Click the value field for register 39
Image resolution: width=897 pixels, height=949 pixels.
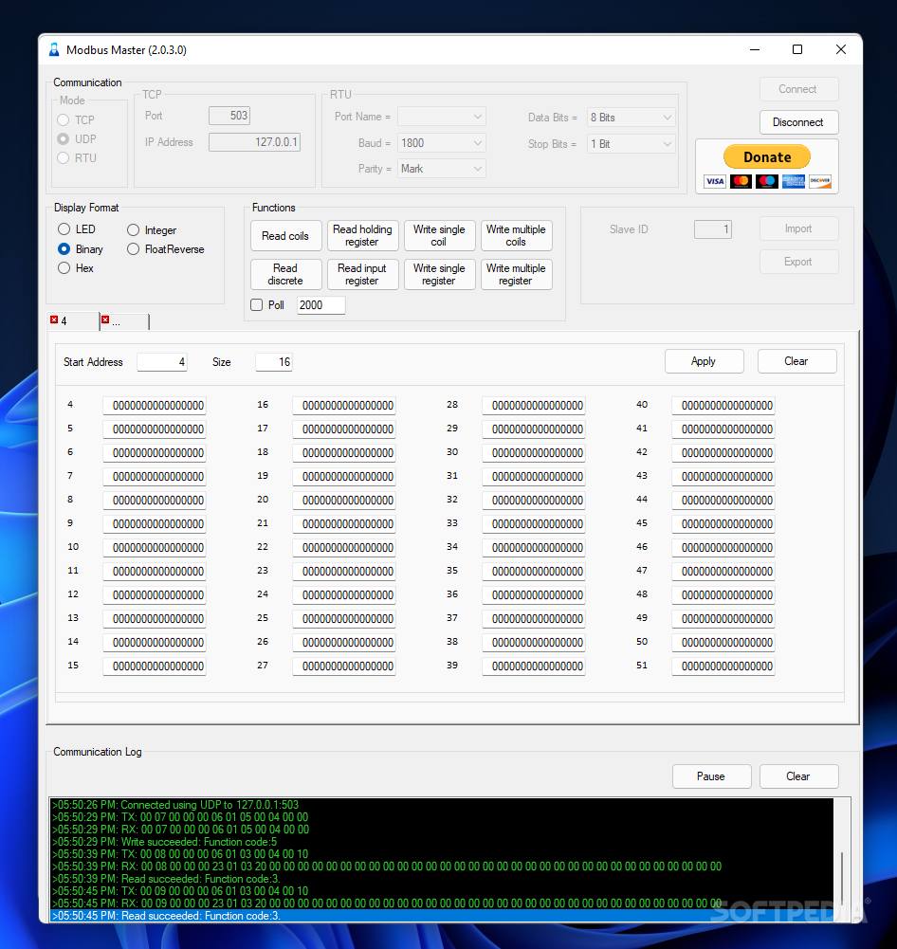click(533, 666)
